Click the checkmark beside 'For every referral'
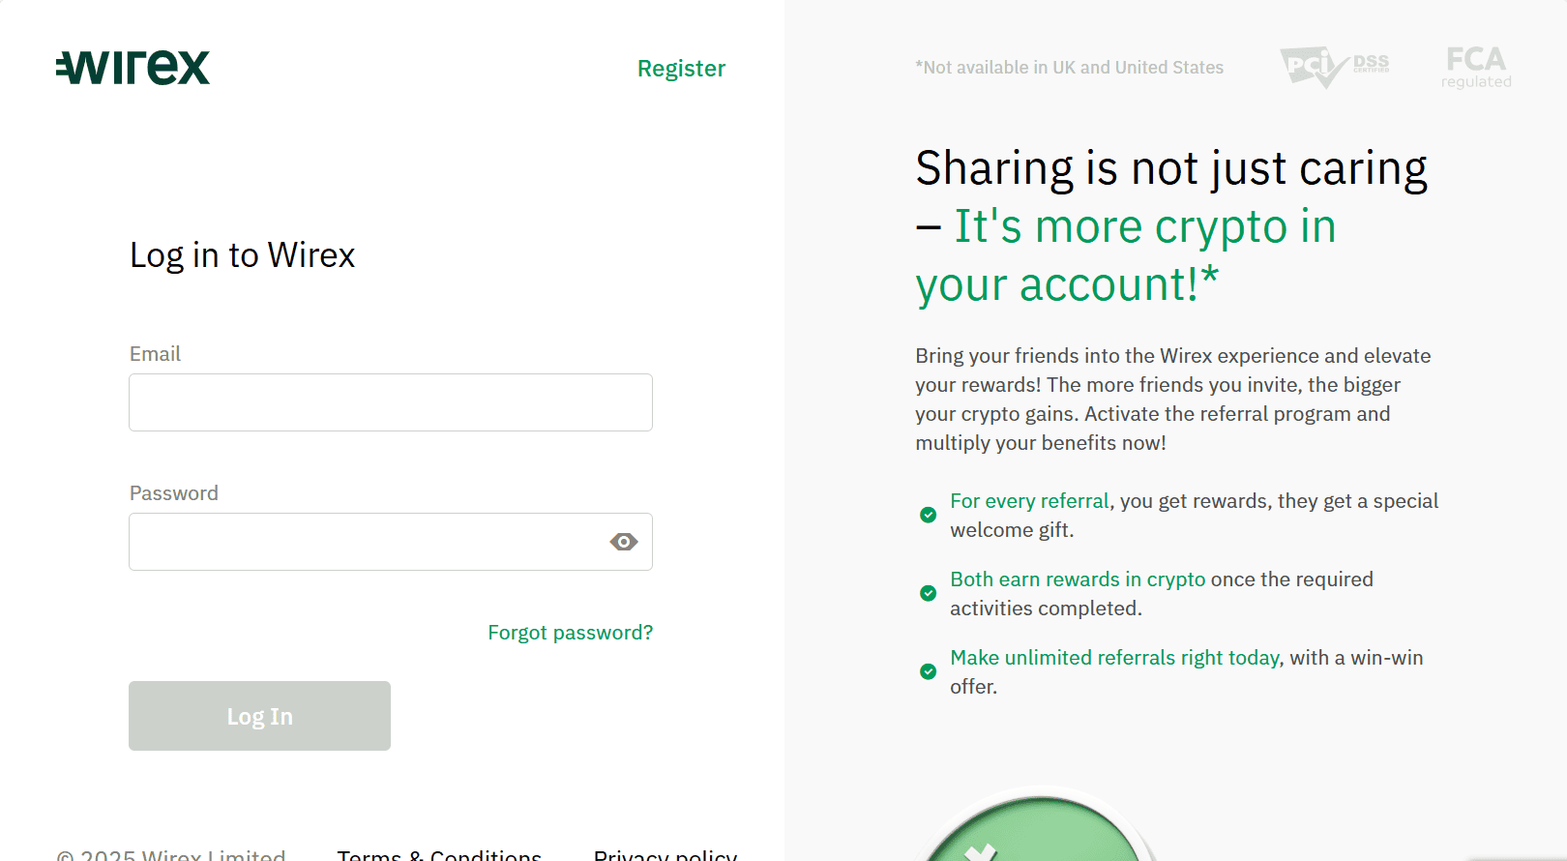Screen dimensions: 1567x861 click(x=928, y=515)
